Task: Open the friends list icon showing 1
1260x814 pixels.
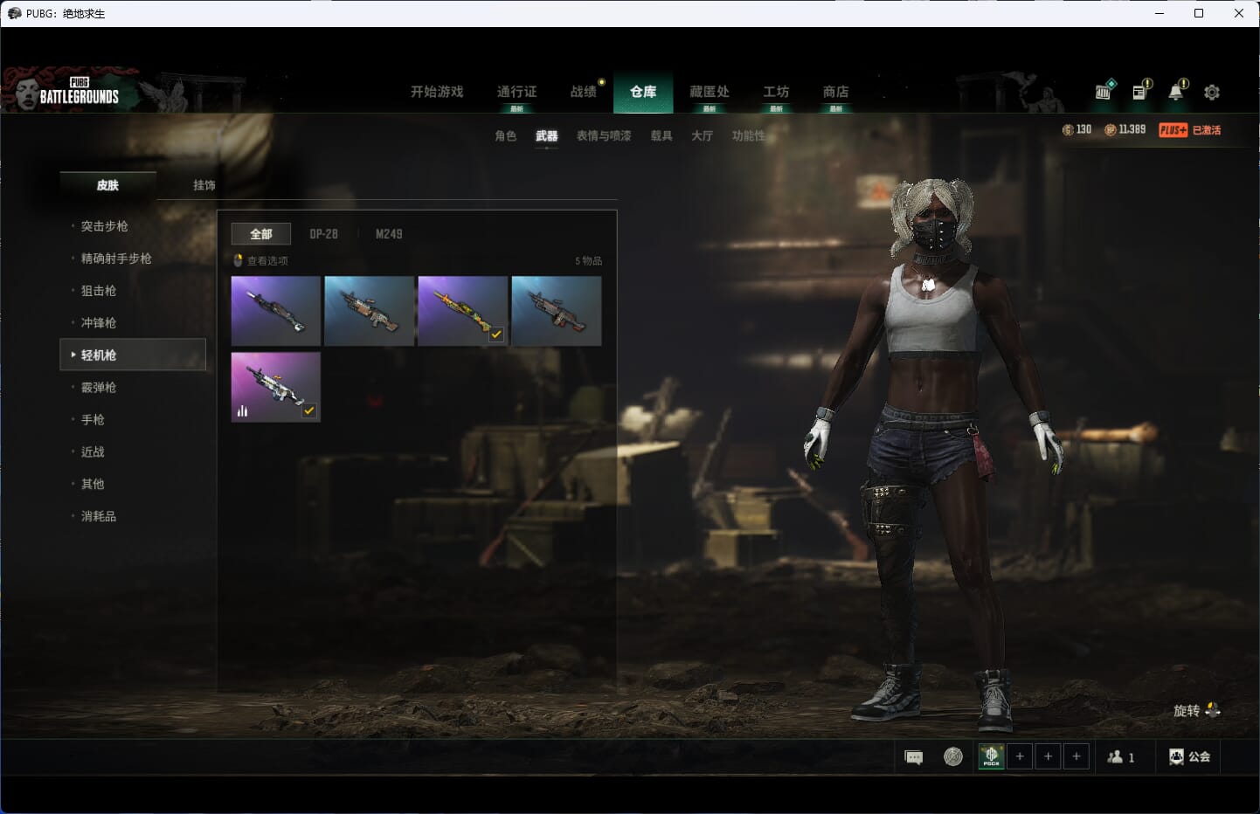Action: tap(1121, 757)
